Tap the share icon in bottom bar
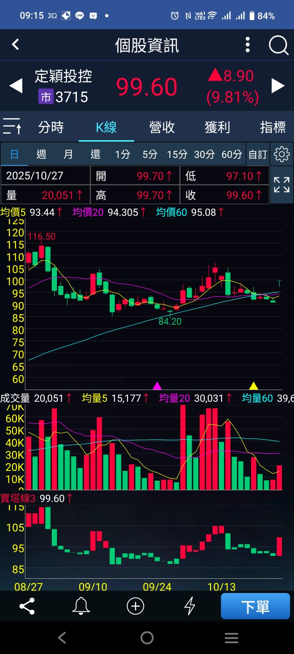Viewport: 294px width, 654px height. tap(27, 606)
